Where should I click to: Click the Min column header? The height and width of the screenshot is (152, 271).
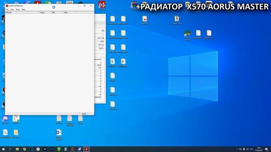click(57, 13)
